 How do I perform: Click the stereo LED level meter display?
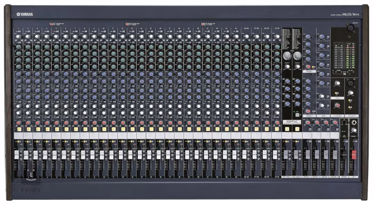coord(345,56)
